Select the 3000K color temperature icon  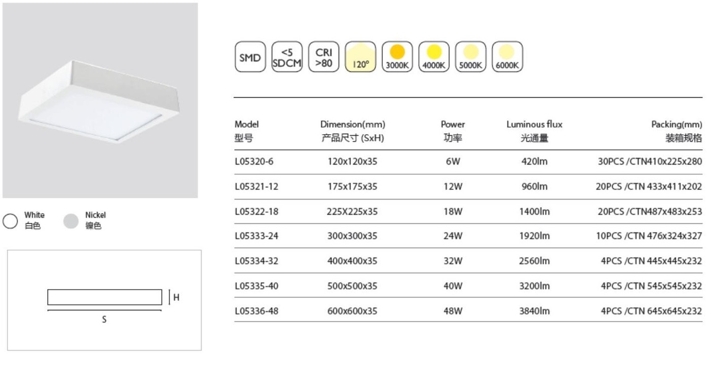tap(397, 57)
